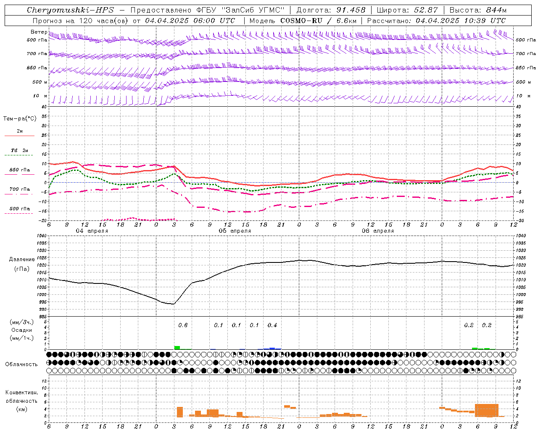
Task: Click the Осадки precipitation label
Action: pos(21,330)
